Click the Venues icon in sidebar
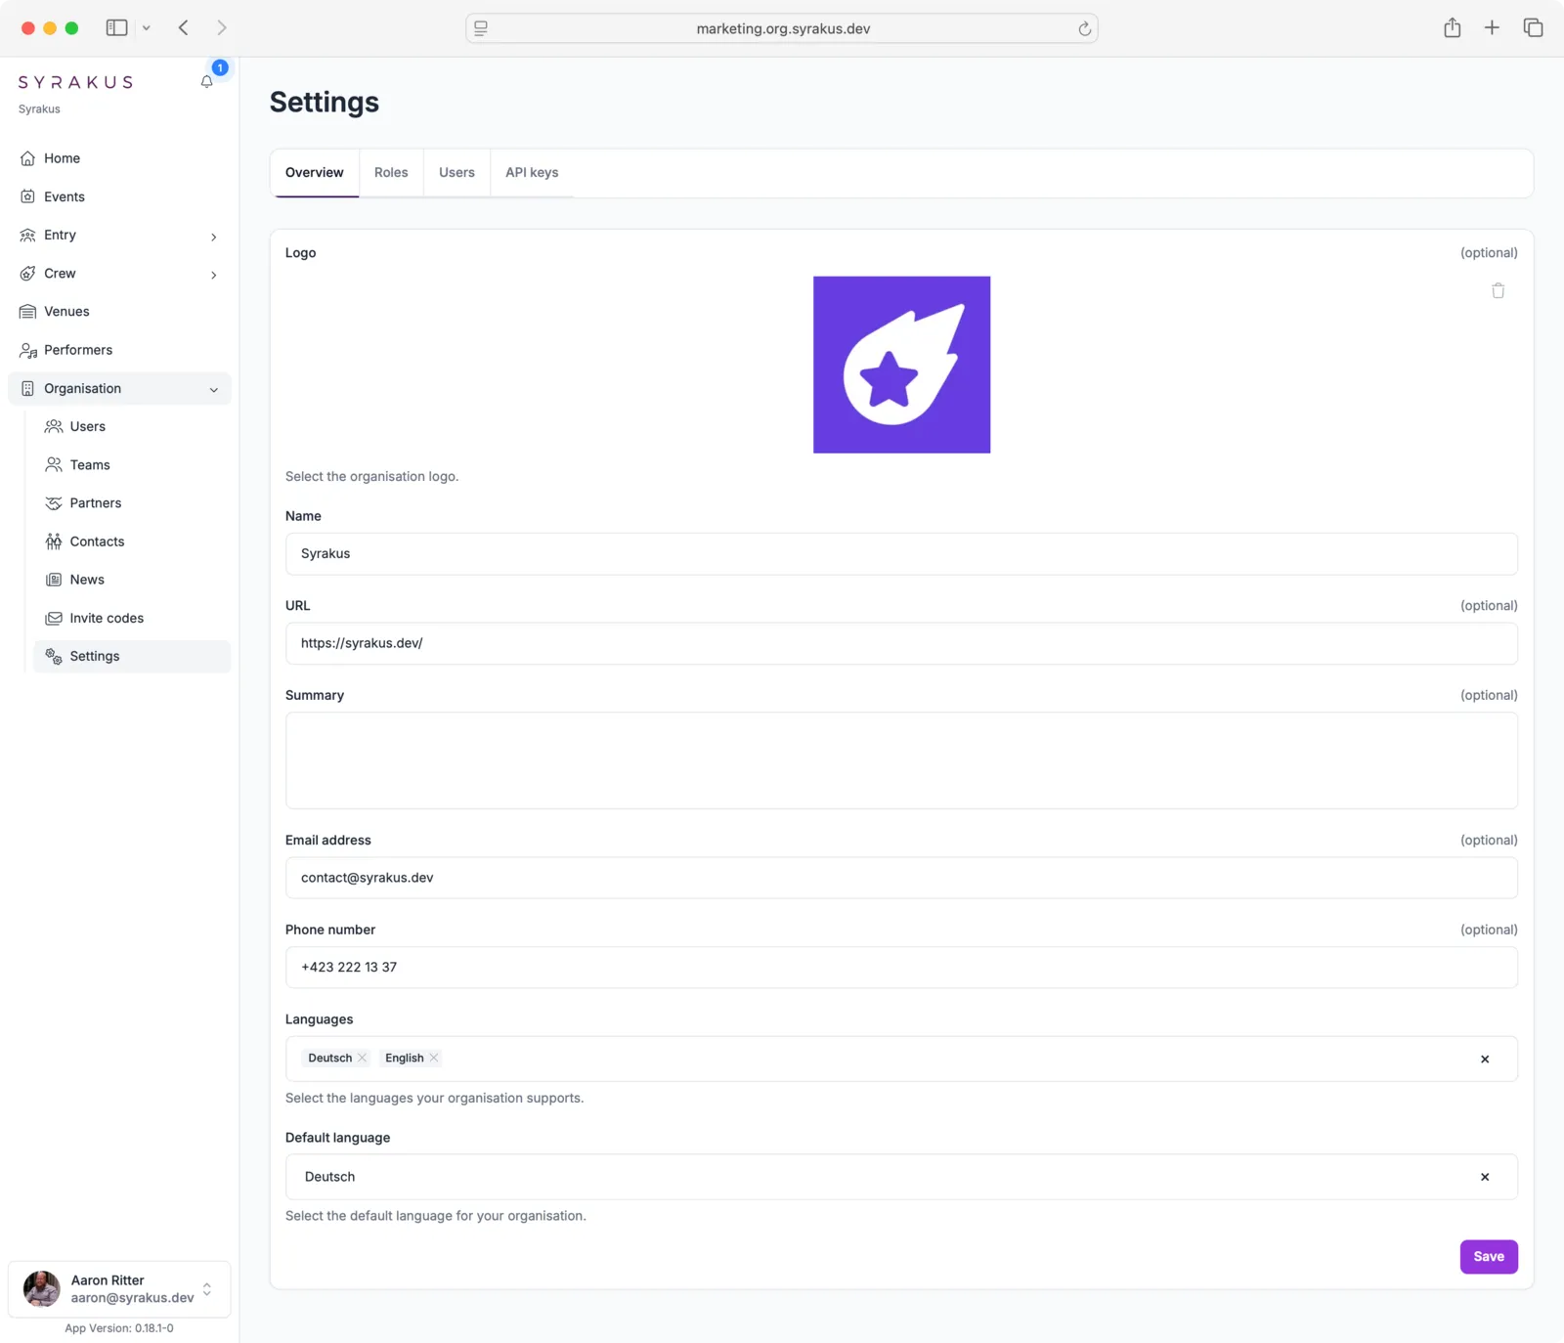1564x1343 pixels. (27, 311)
